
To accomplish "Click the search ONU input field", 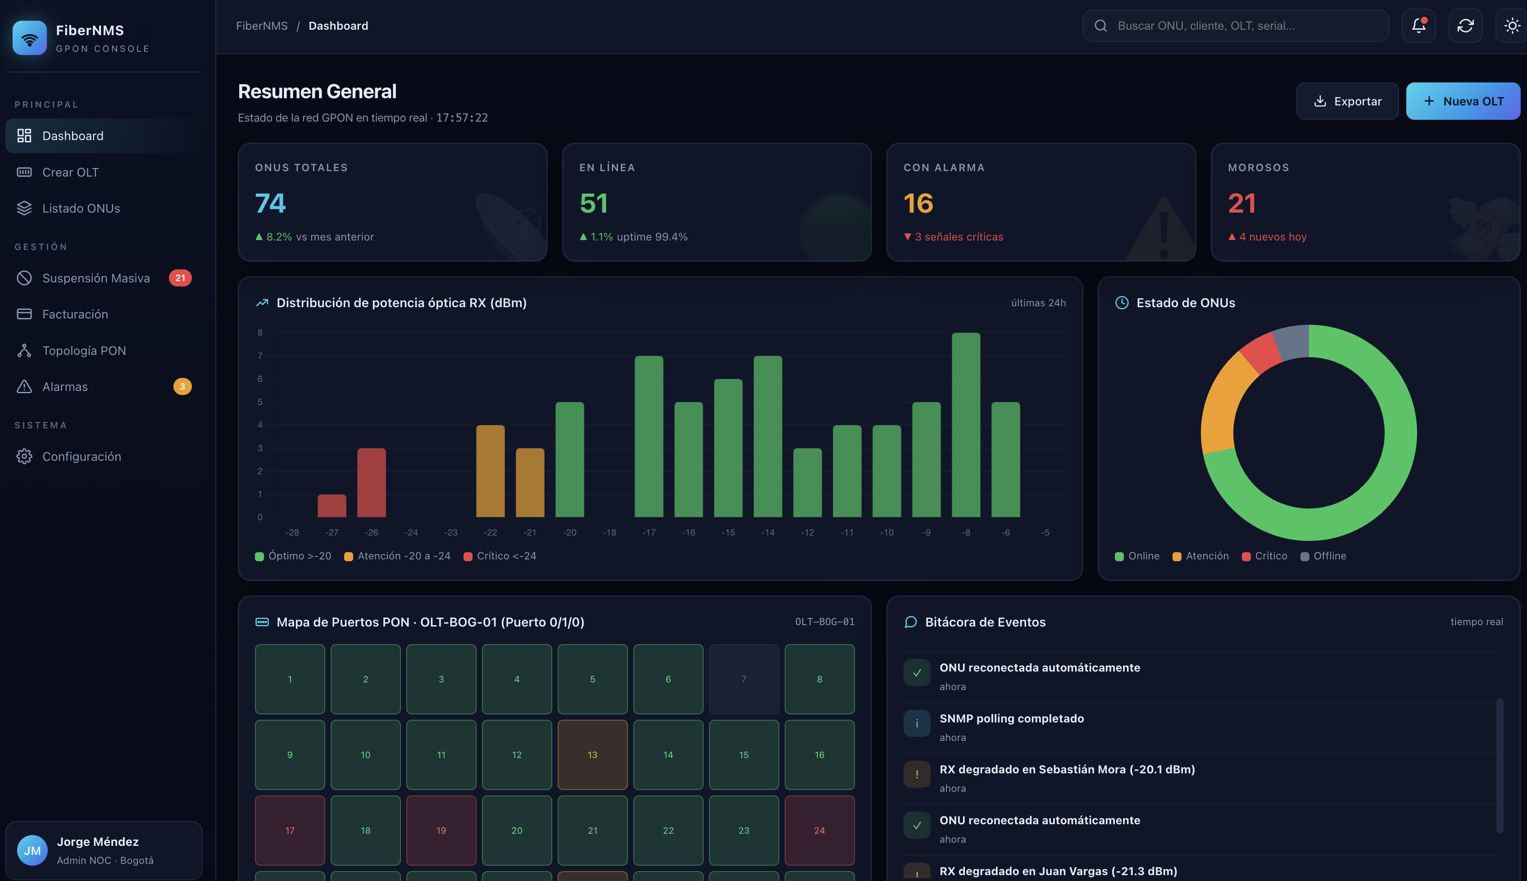I will coord(1236,25).
